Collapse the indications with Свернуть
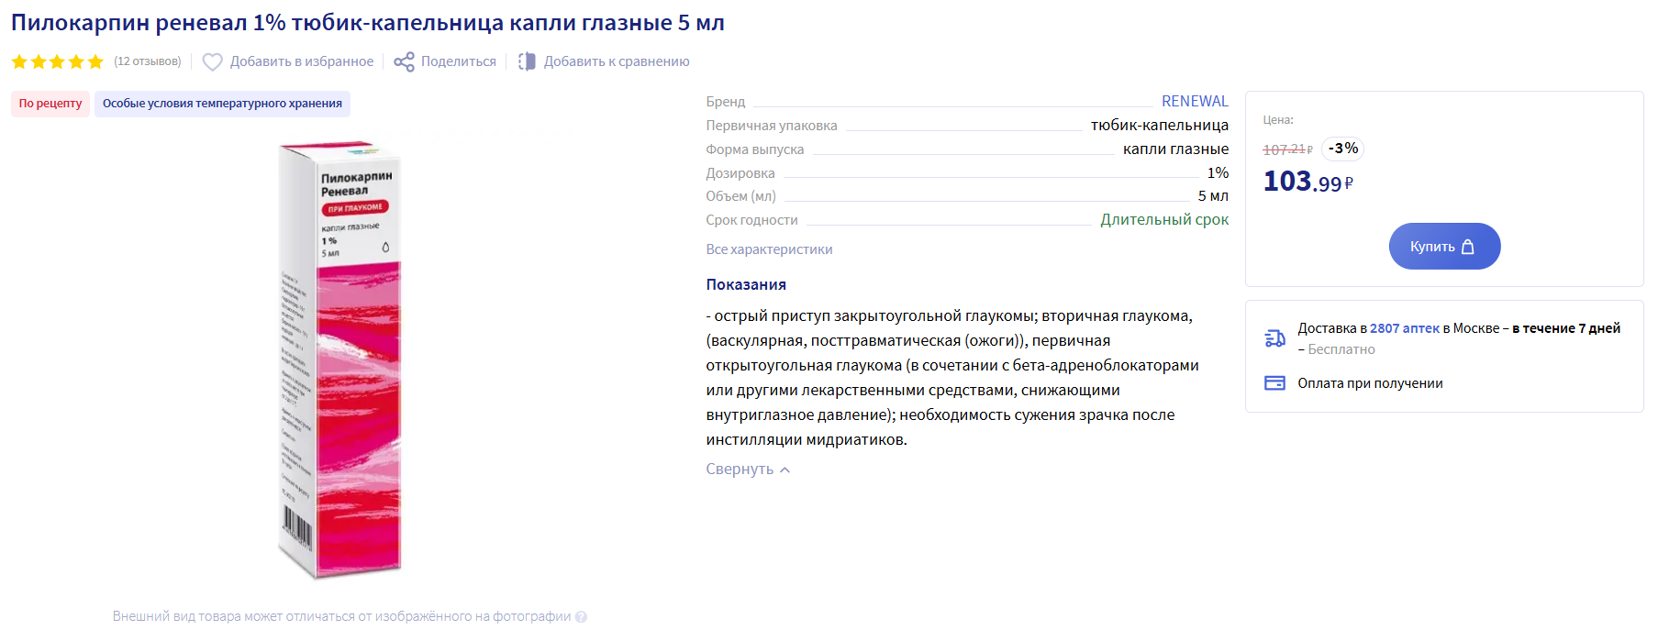This screenshot has width=1658, height=641. [748, 470]
